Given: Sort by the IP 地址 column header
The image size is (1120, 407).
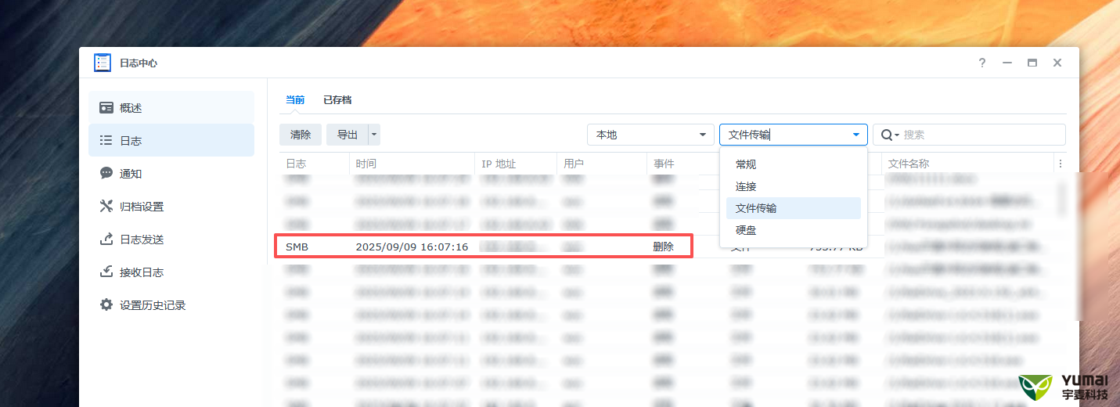Looking at the screenshot, I should click(516, 164).
